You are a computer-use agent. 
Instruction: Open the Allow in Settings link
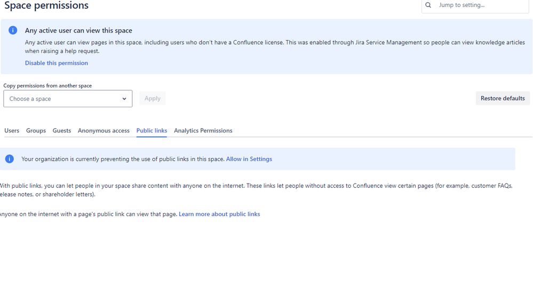[249, 159]
